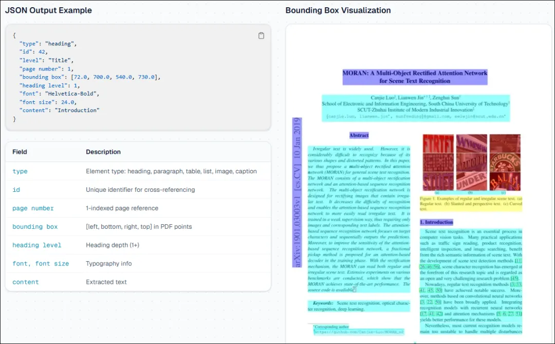Click the abstract paragraph highlighted in cyan
This screenshot has height=344, width=555.
pyautogui.click(x=359, y=219)
